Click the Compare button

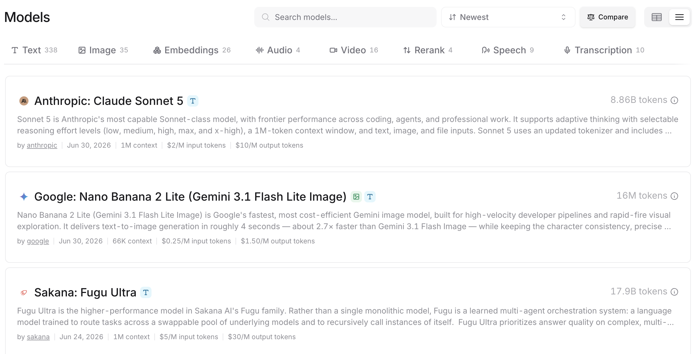tap(607, 17)
